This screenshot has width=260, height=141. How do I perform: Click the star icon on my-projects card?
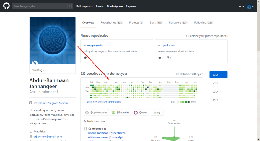(x=85, y=58)
